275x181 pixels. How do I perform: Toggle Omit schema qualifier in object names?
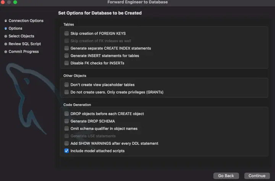pos(67,128)
